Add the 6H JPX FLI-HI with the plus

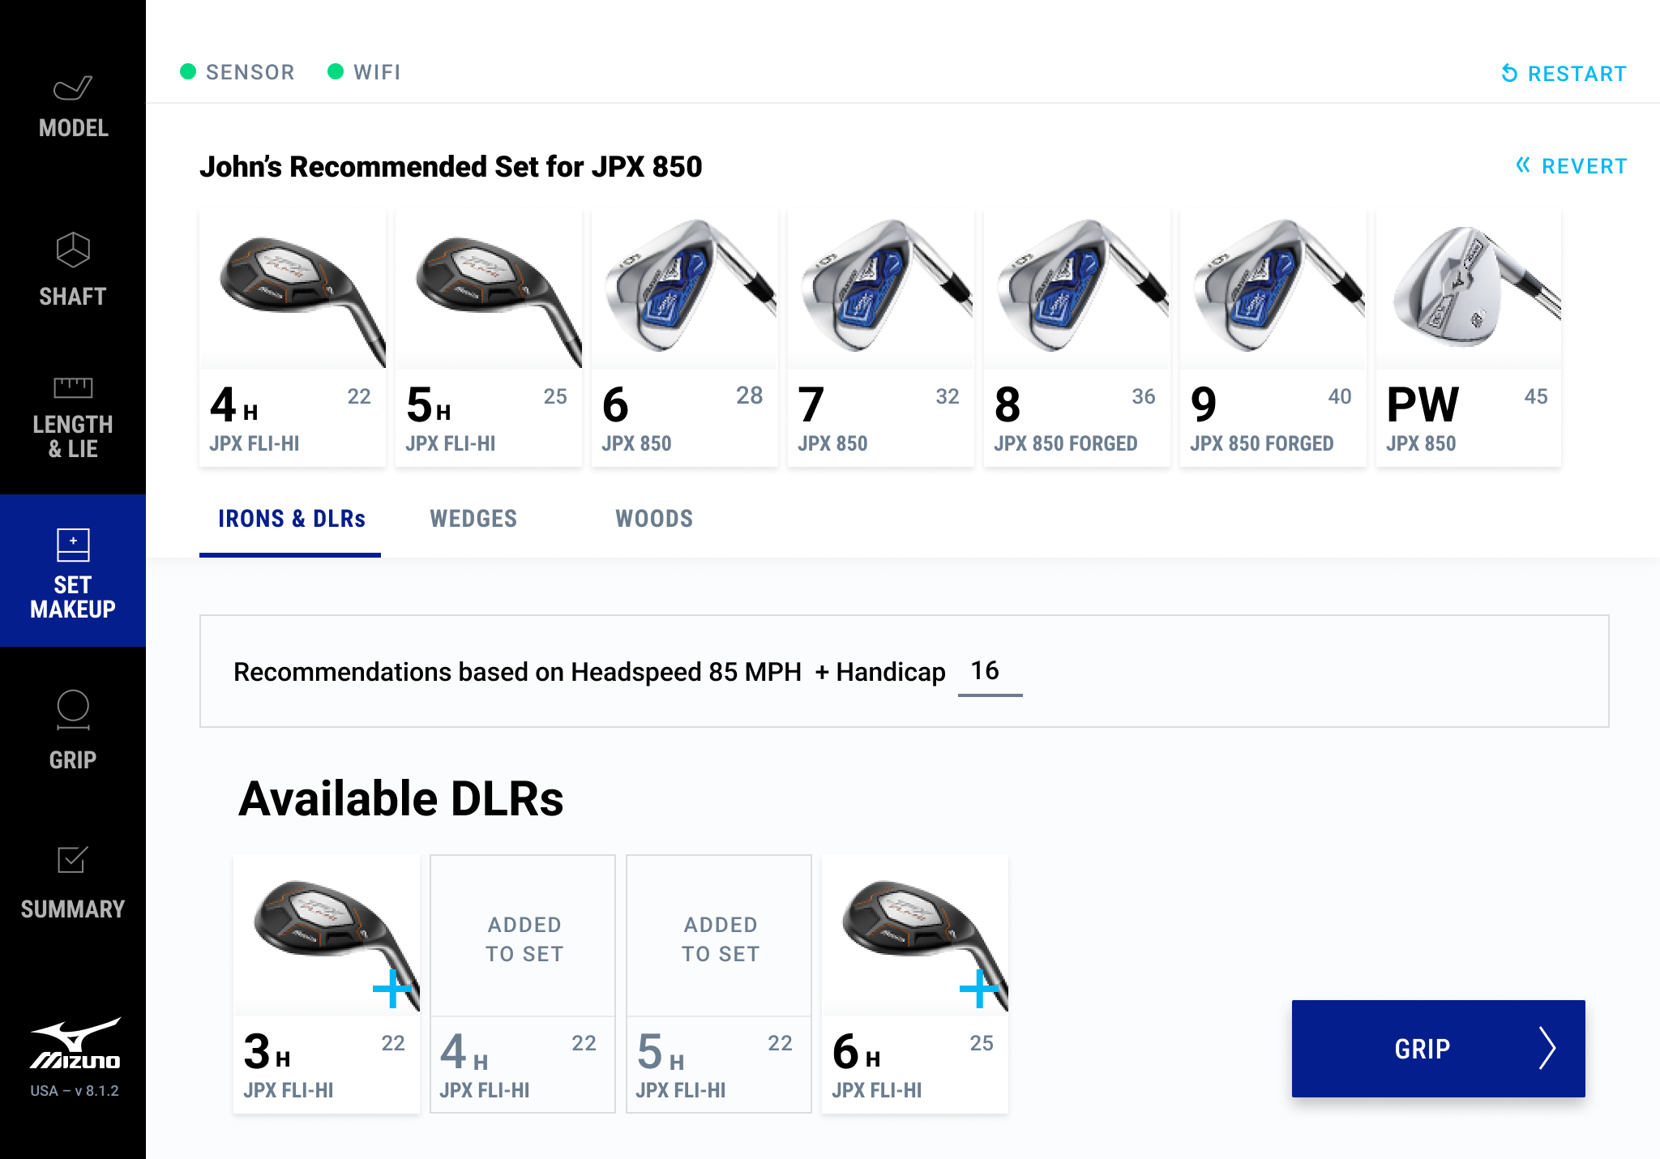[x=979, y=989]
